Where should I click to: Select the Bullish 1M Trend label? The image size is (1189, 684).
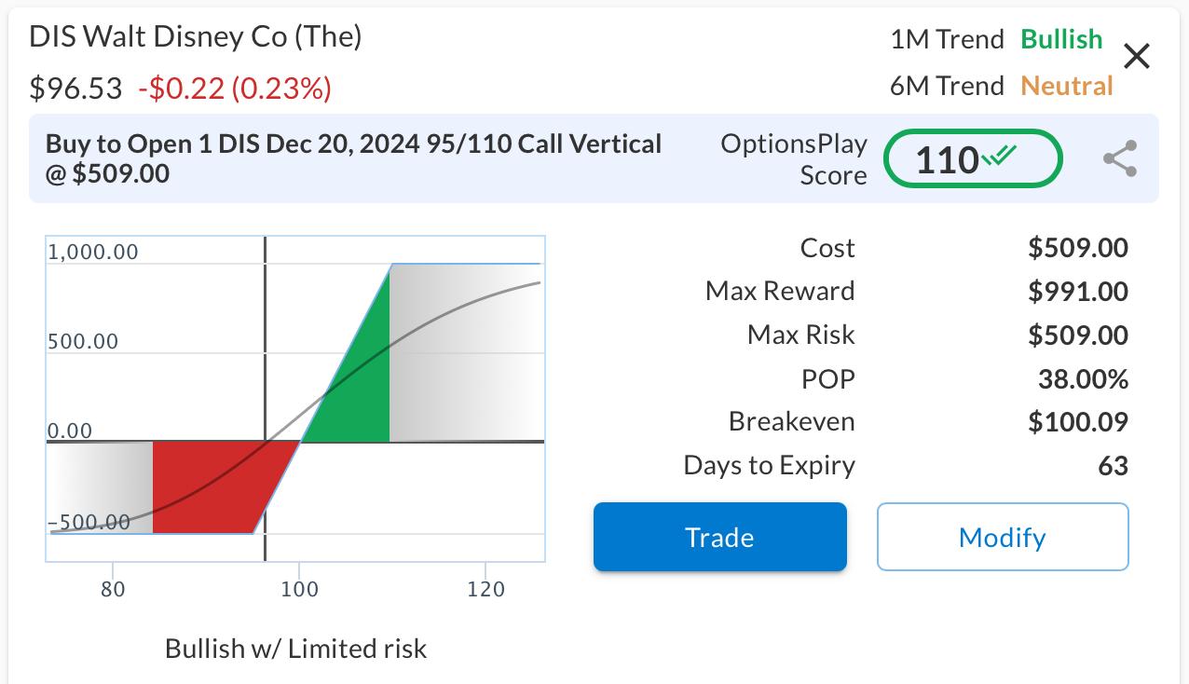1061,39
